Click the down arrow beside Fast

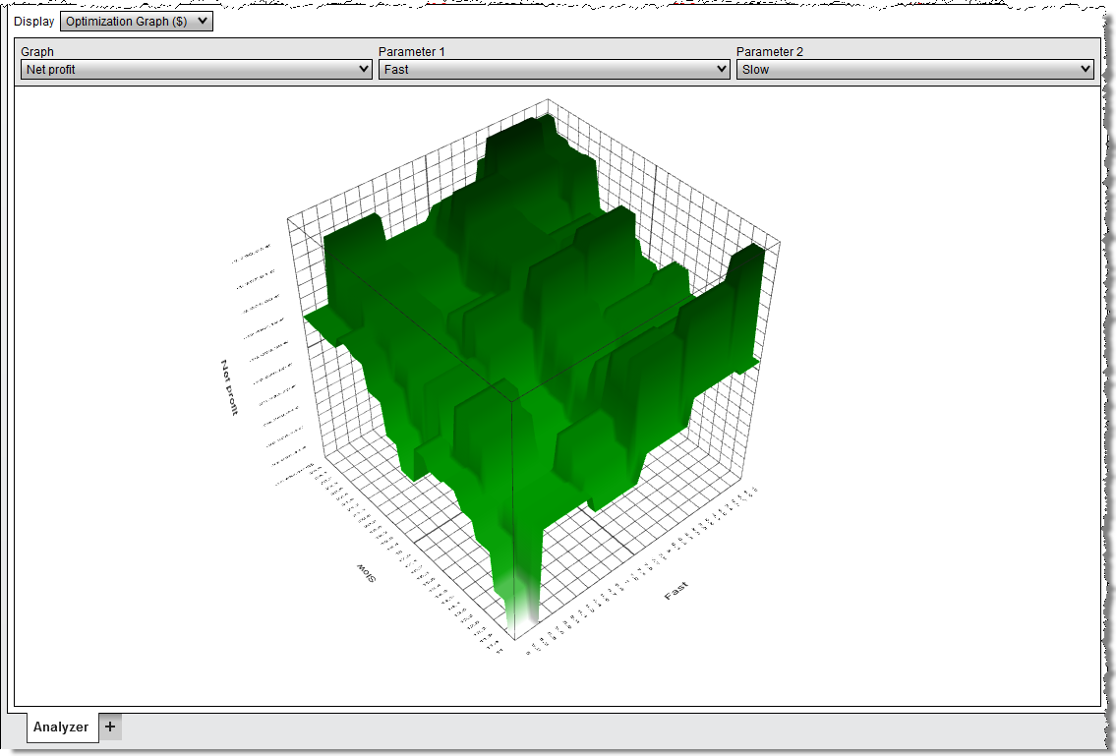[x=721, y=69]
